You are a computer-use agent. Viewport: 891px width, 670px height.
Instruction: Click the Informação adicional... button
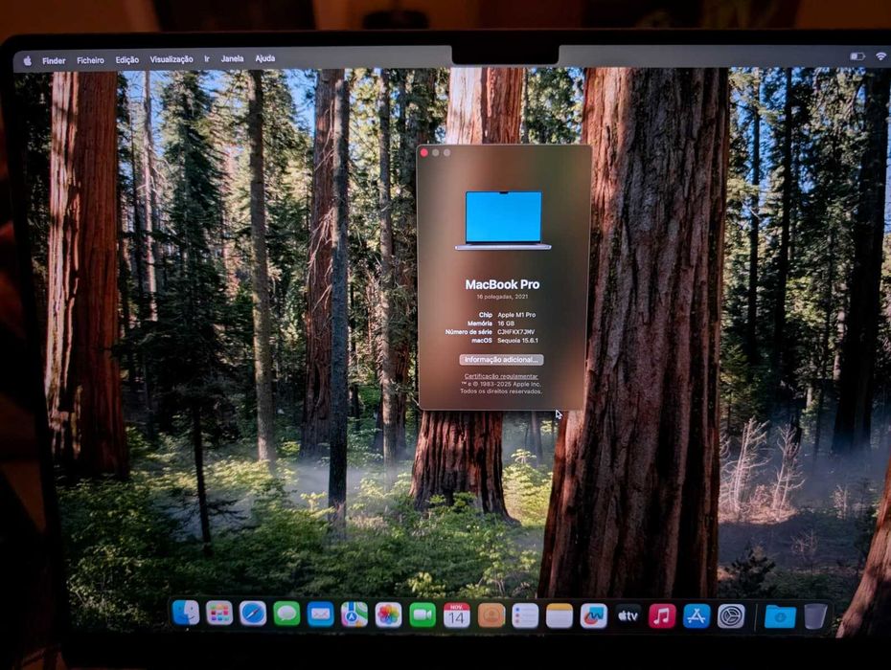pyautogui.click(x=501, y=360)
